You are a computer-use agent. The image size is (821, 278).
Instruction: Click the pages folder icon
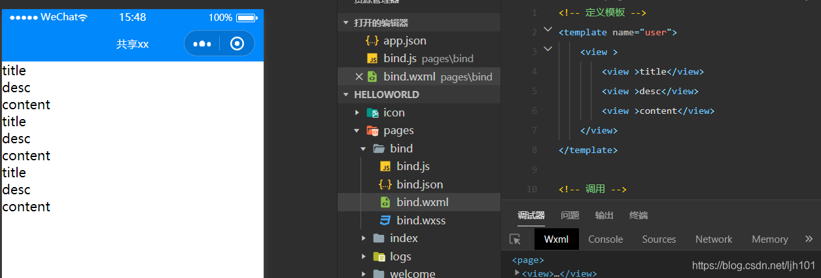coord(372,130)
